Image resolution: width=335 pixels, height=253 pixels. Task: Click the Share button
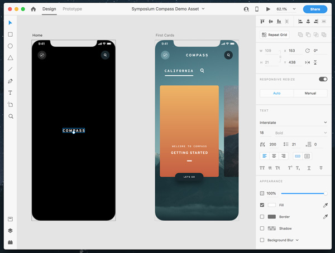click(315, 9)
